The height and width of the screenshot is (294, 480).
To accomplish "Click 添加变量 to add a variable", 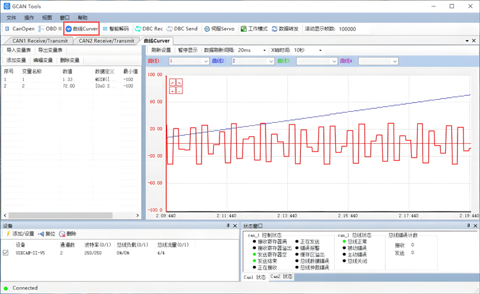I will pos(16,60).
